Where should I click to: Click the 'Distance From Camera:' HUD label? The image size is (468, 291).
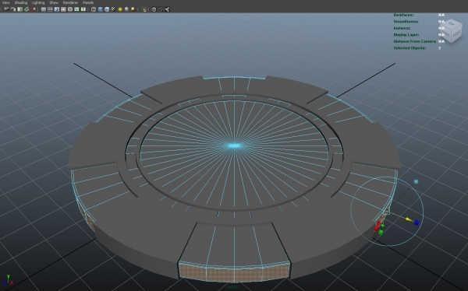415,41
